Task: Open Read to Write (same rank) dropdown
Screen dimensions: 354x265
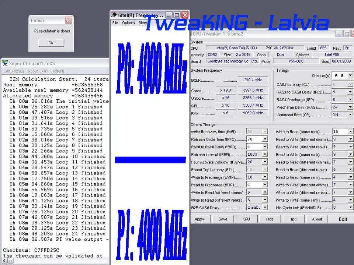Action: pos(350,154)
